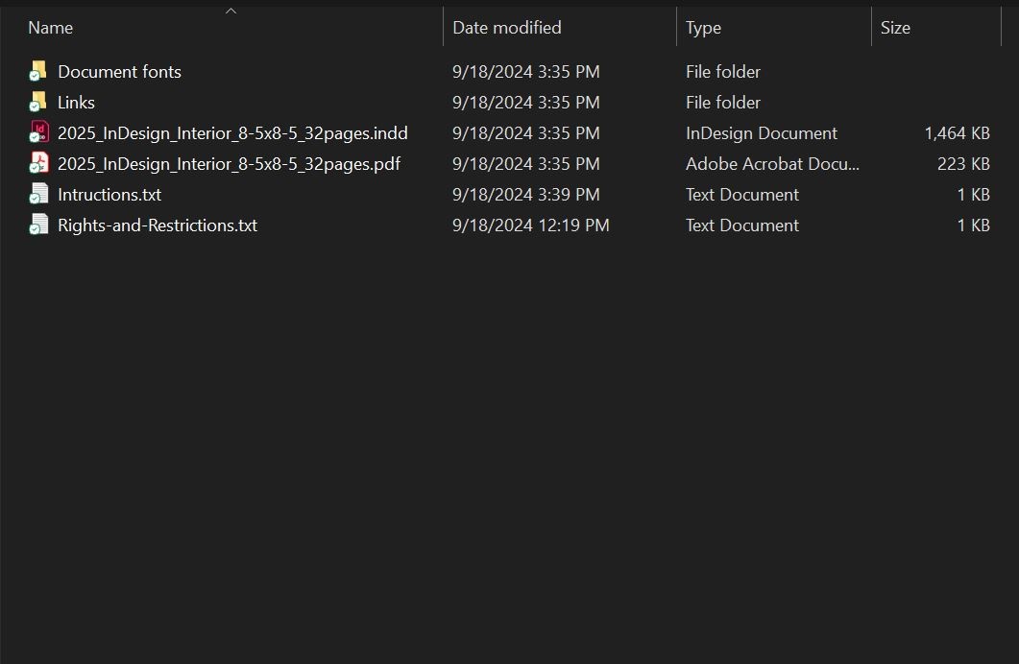
Task: Click the 1,464 KB size entry
Action: [x=957, y=133]
